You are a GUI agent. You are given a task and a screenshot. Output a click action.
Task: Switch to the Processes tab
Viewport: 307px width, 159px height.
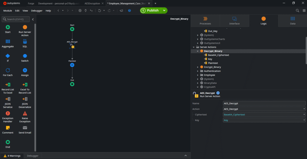(x=205, y=21)
